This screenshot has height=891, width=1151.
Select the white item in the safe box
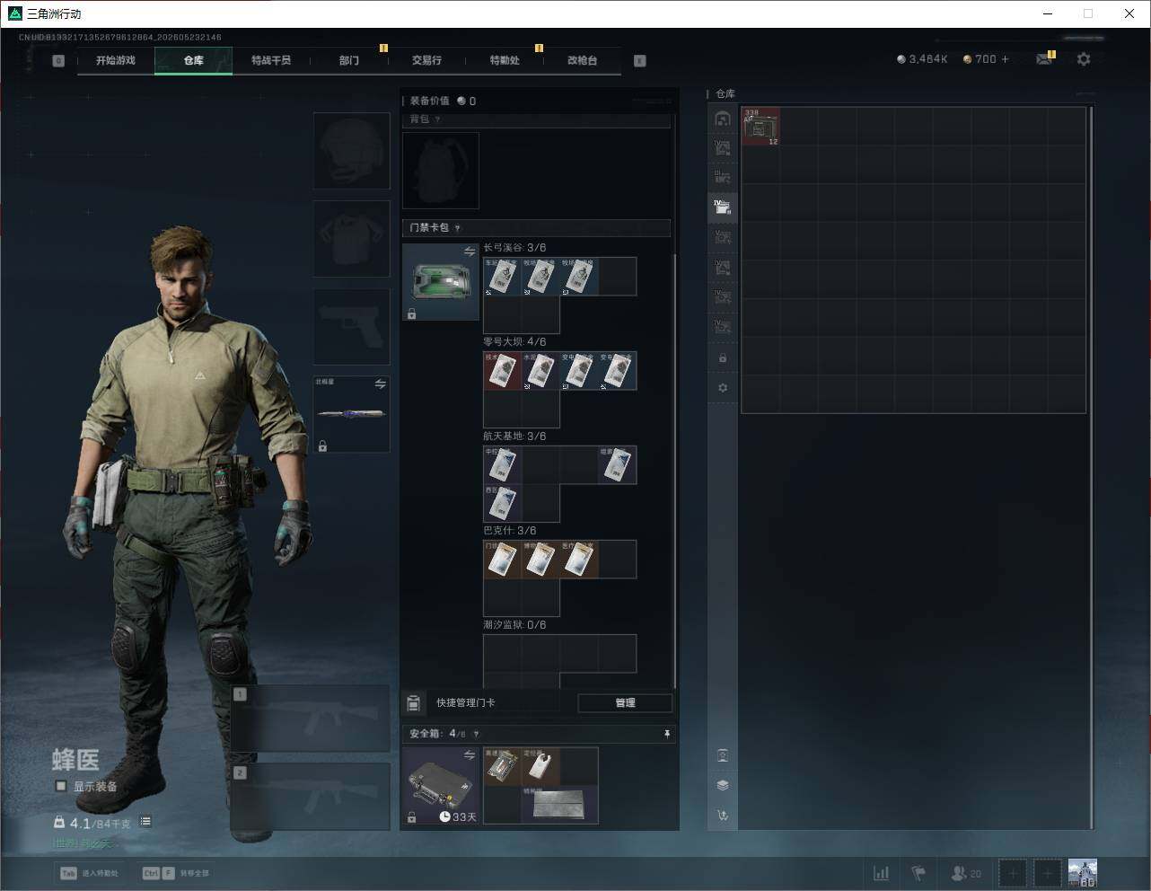pyautogui.click(x=540, y=766)
